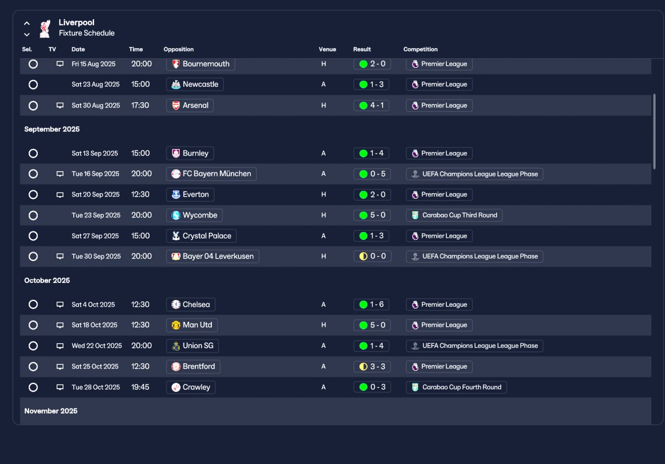Click the TV icon on Bayern München row
Screen dimensions: 665x464
pyautogui.click(x=60, y=174)
